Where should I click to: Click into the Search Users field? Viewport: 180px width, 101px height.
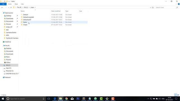(x=166, y=8)
